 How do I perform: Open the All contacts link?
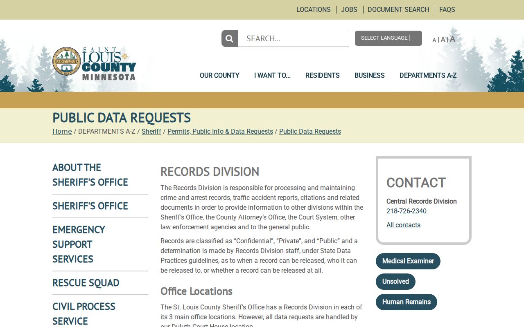tap(403, 225)
